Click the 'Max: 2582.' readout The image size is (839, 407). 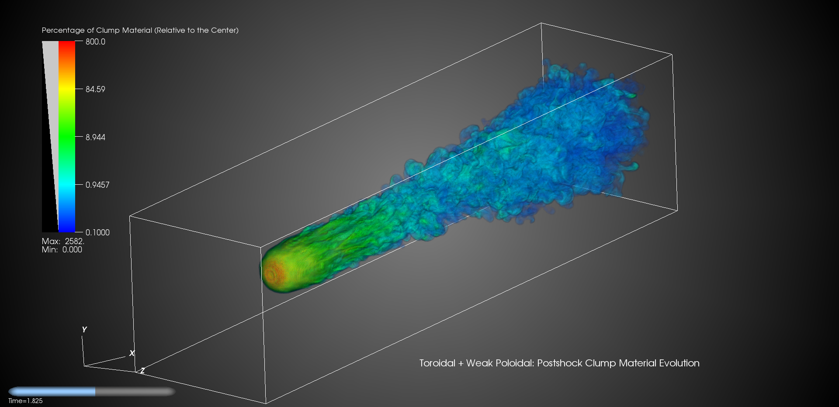pos(63,241)
